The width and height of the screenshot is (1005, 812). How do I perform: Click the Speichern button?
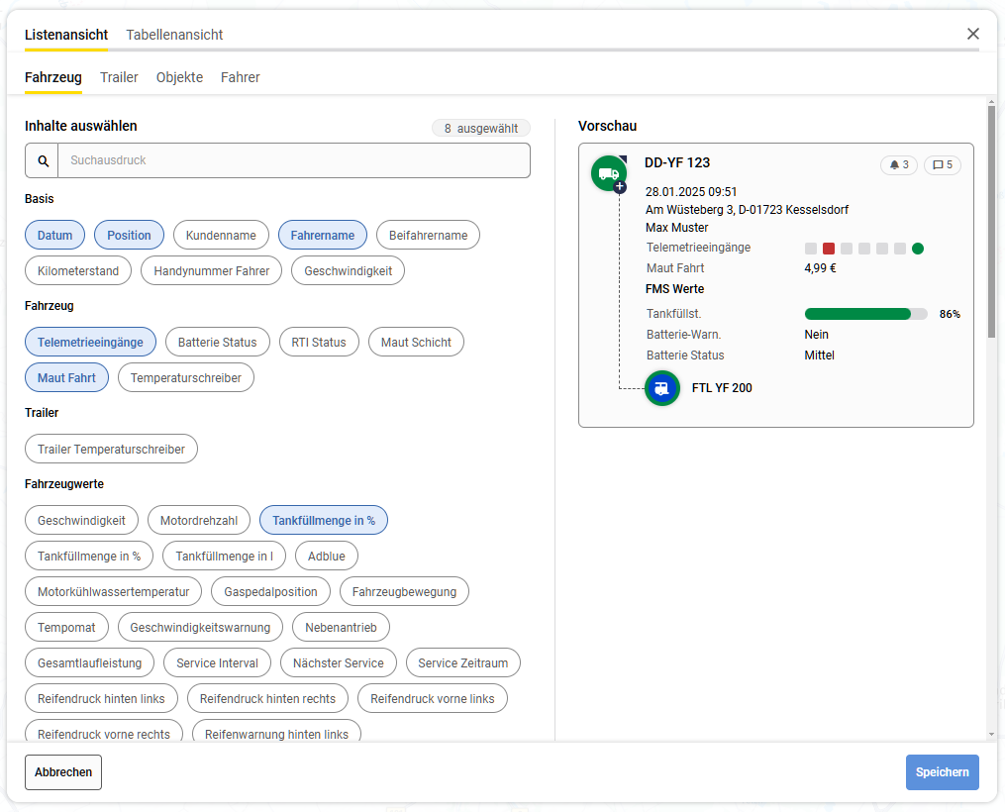(x=942, y=772)
